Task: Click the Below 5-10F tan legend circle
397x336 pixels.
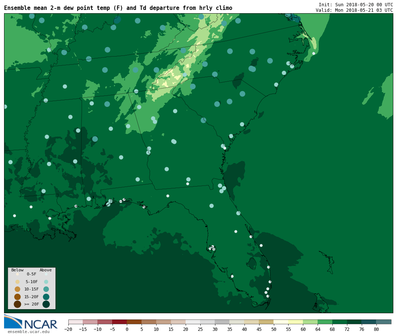Action: [18, 282]
